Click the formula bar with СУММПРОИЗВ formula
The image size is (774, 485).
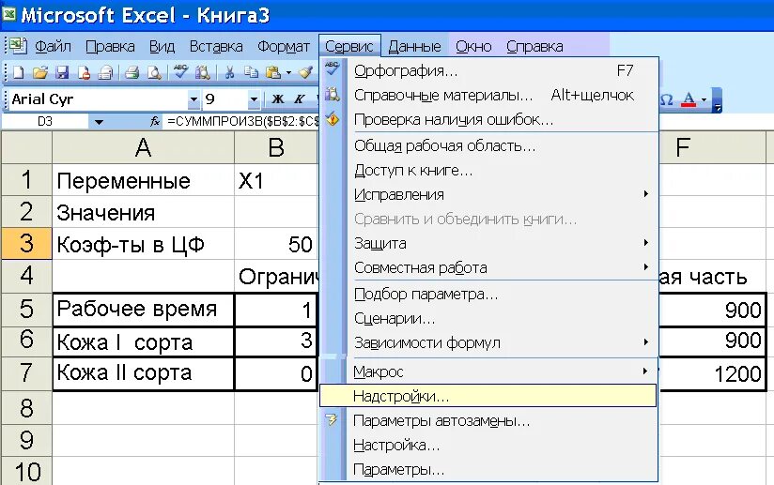click(242, 121)
